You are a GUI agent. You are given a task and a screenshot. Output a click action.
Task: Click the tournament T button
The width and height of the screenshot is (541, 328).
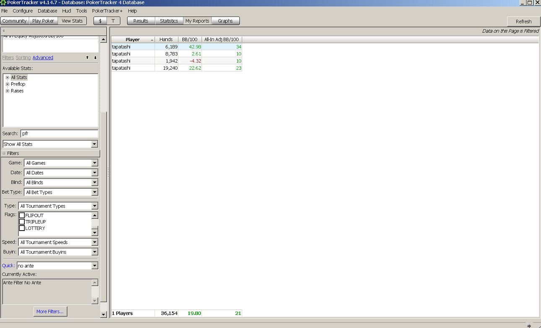click(x=113, y=21)
